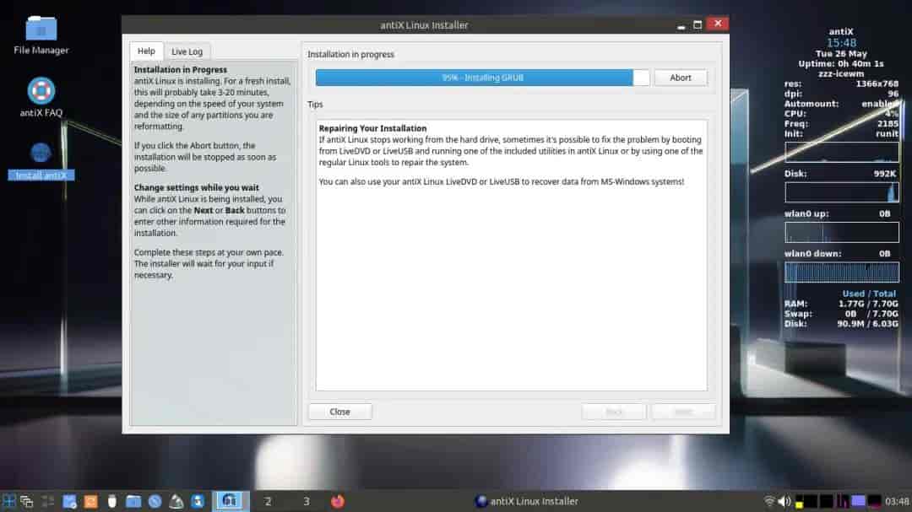Viewport: 912px width, 512px height.
Task: Click the 'Tips' label
Action: (315, 104)
